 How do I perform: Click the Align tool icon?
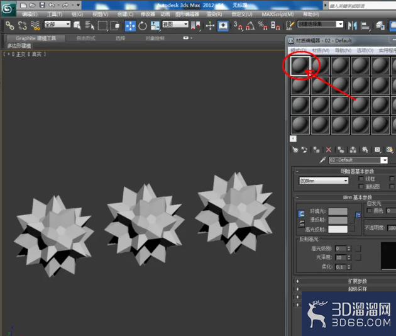(365, 26)
